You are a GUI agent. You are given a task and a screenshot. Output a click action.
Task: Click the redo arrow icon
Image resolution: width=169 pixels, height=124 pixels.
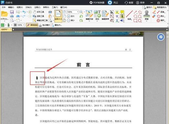(x=24, y=16)
